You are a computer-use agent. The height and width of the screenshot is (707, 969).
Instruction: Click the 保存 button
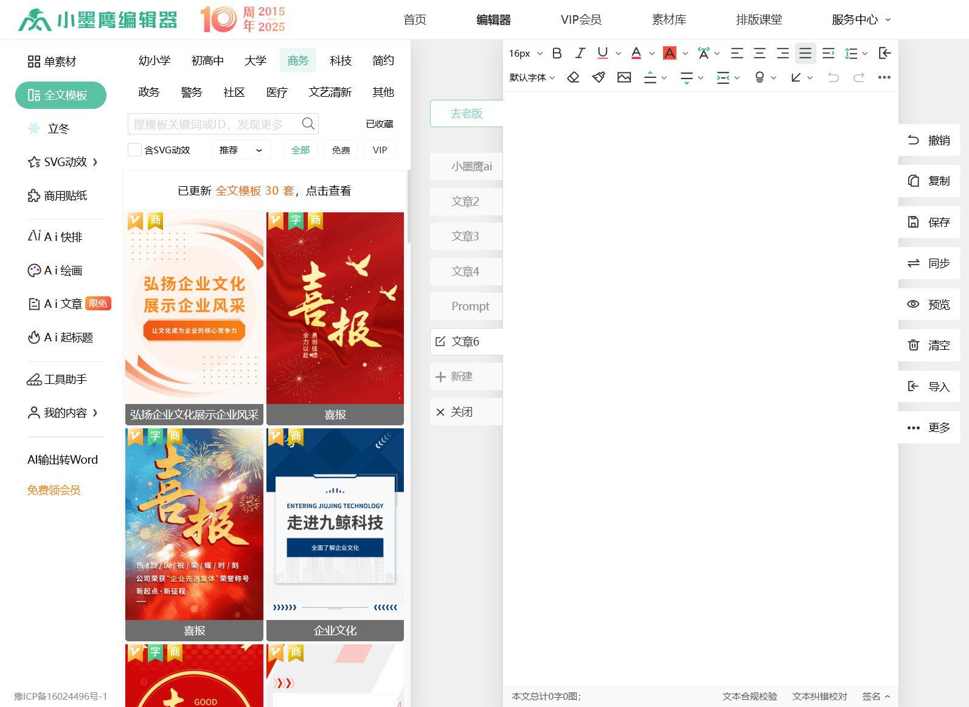tap(929, 222)
